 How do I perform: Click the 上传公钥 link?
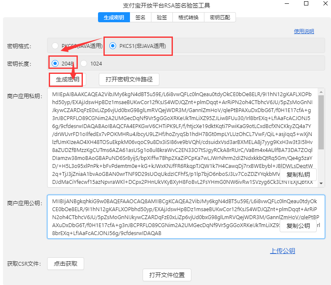coord(283,251)
